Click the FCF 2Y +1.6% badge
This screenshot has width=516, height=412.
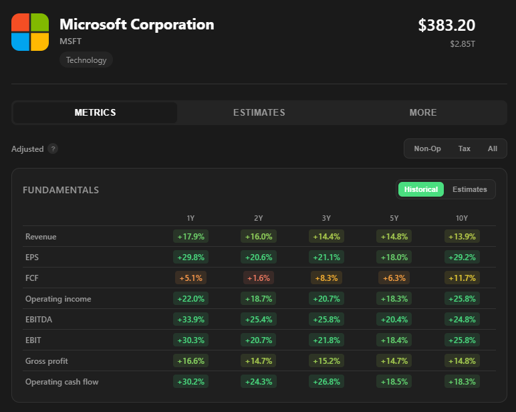pos(259,278)
